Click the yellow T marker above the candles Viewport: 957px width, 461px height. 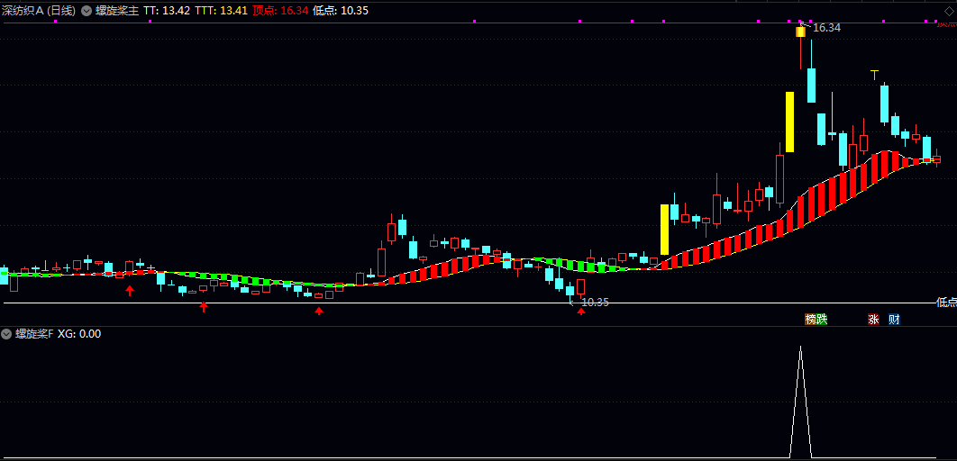click(874, 75)
